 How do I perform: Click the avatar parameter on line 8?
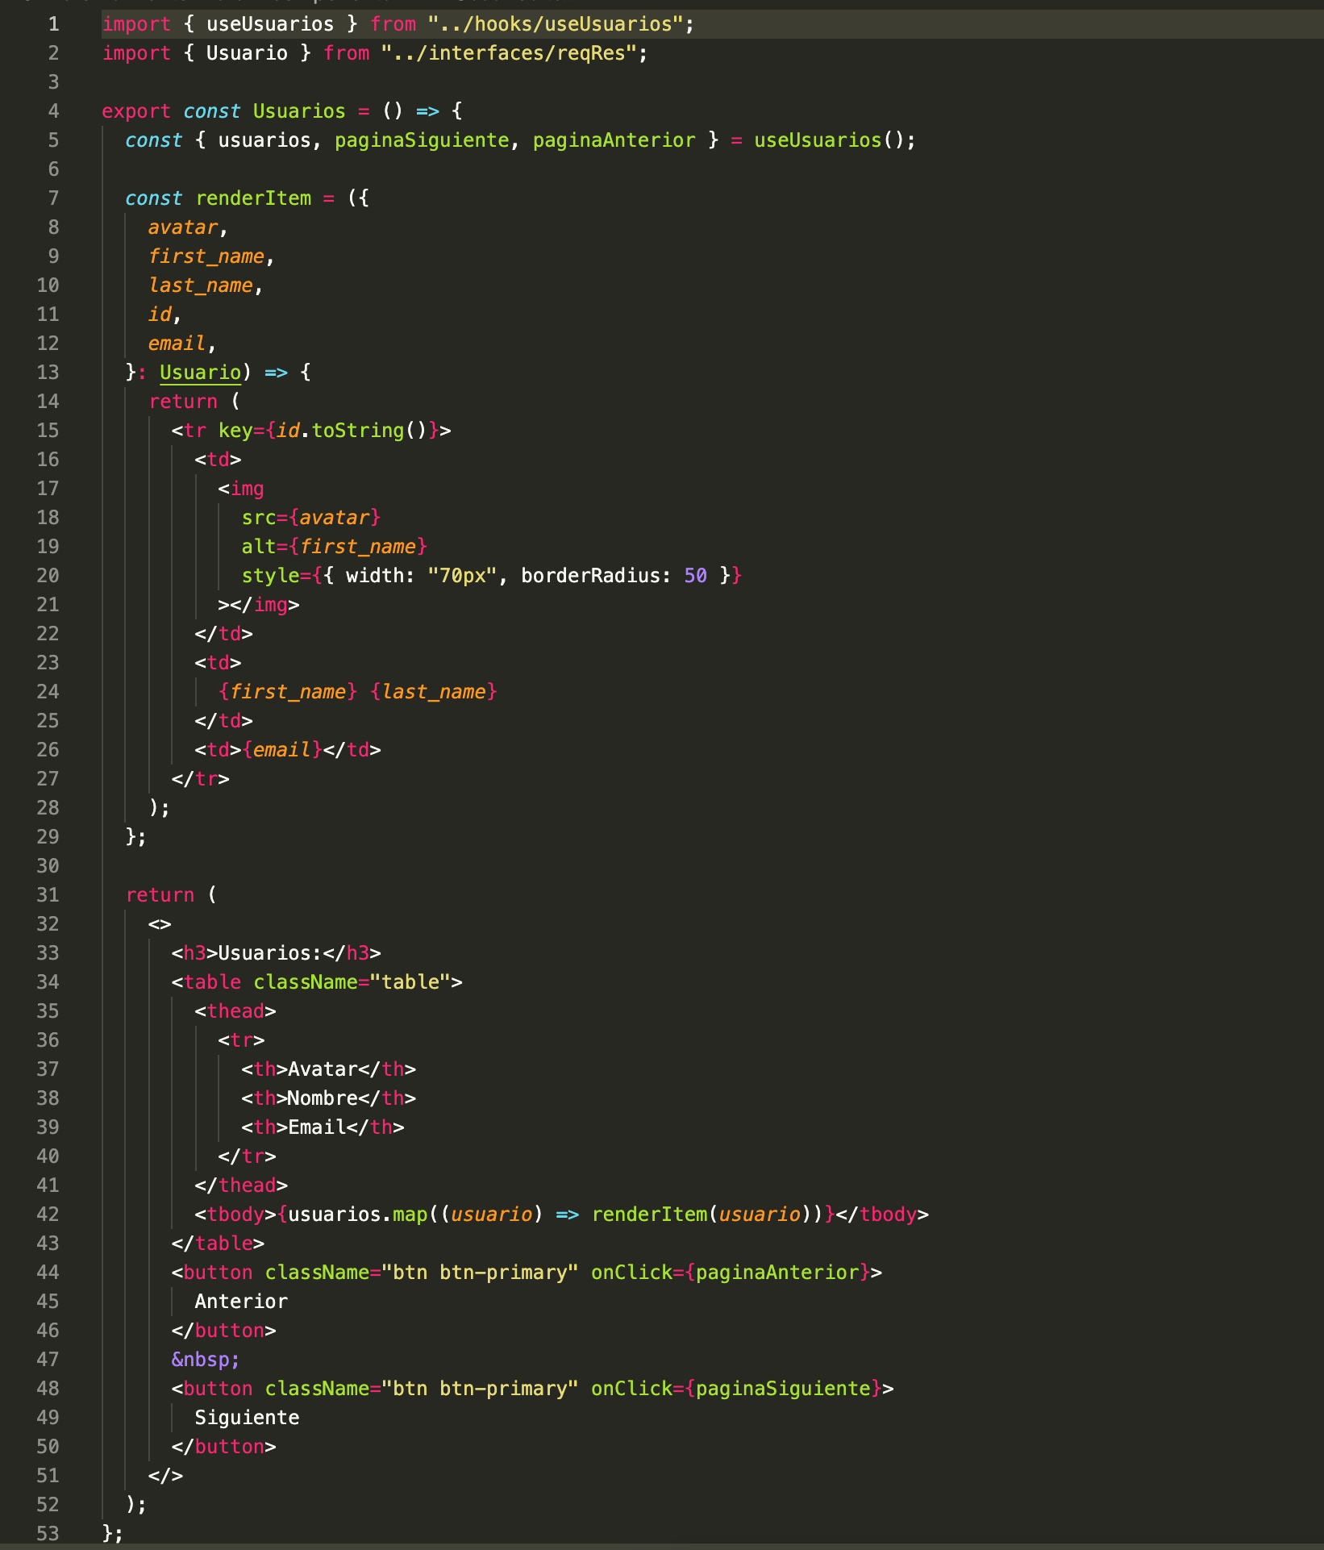click(183, 227)
